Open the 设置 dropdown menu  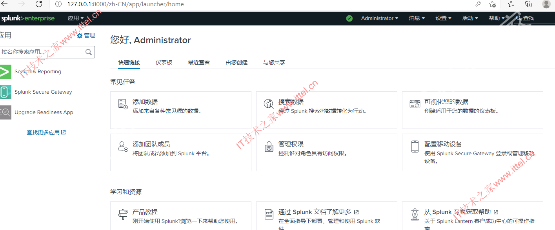click(444, 18)
